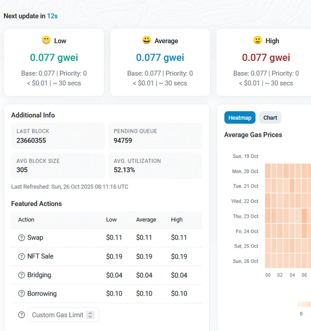Click the help icon beside Bridging

21,275
